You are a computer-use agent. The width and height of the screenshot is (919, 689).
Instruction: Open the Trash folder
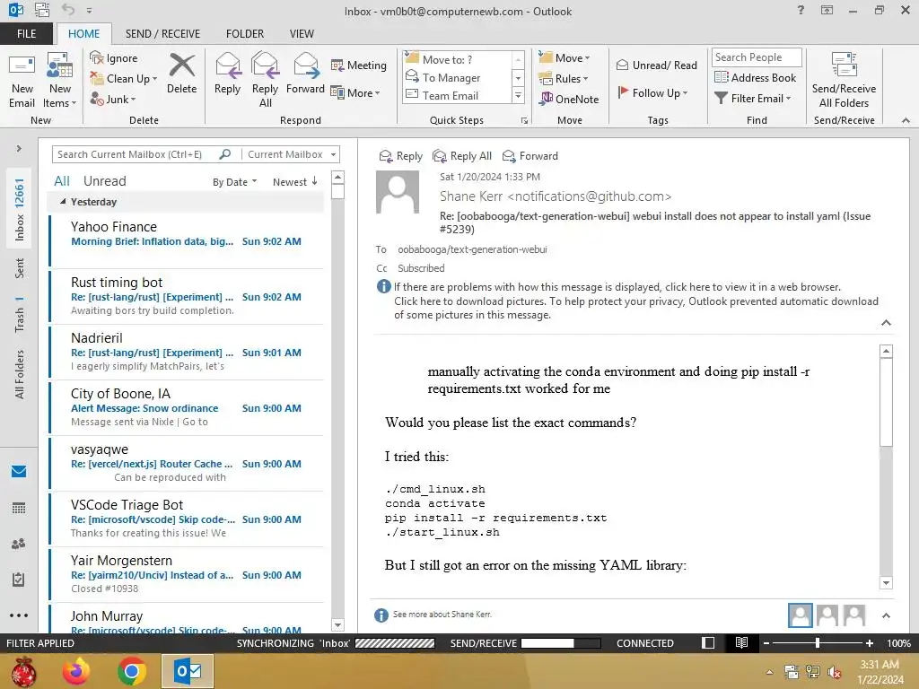coord(19,315)
